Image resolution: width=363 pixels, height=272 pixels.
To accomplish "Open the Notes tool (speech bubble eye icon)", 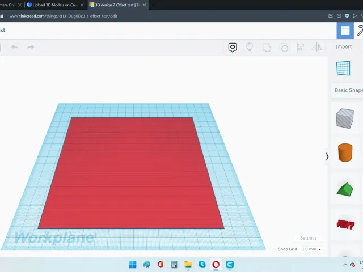I will [233, 48].
